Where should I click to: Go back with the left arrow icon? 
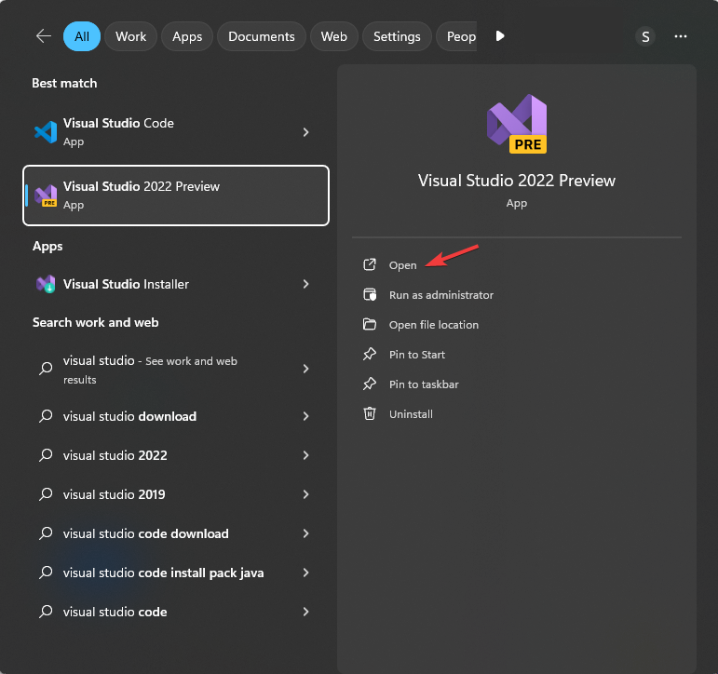[44, 36]
